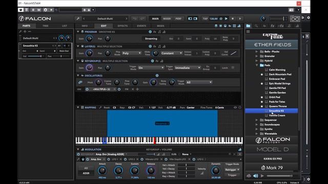Toggle the Mapping eye visibility icon
328x184 pixels.
[x=235, y=107]
